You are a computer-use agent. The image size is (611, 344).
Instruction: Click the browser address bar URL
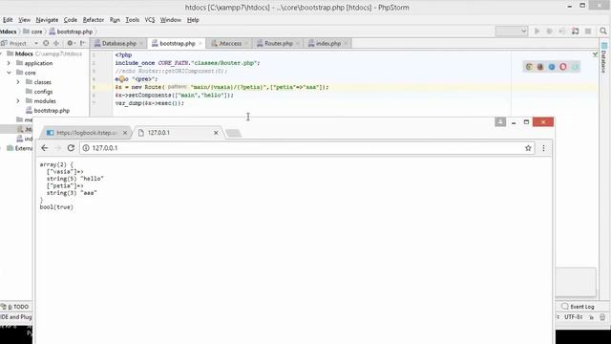105,148
